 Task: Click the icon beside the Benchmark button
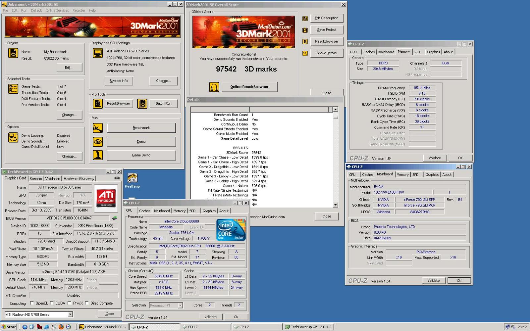click(x=98, y=128)
